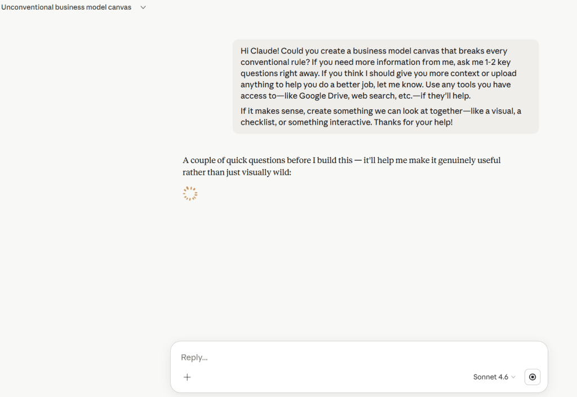The width and height of the screenshot is (577, 397).
Task: Stop the response with the stop icon
Action: pos(532,377)
